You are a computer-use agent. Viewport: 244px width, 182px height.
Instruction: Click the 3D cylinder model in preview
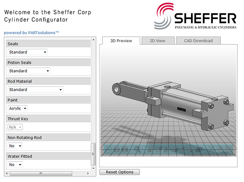(173, 105)
